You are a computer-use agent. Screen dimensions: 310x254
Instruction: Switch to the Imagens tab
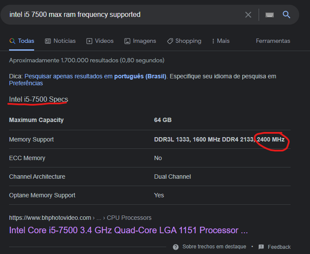(x=140, y=41)
